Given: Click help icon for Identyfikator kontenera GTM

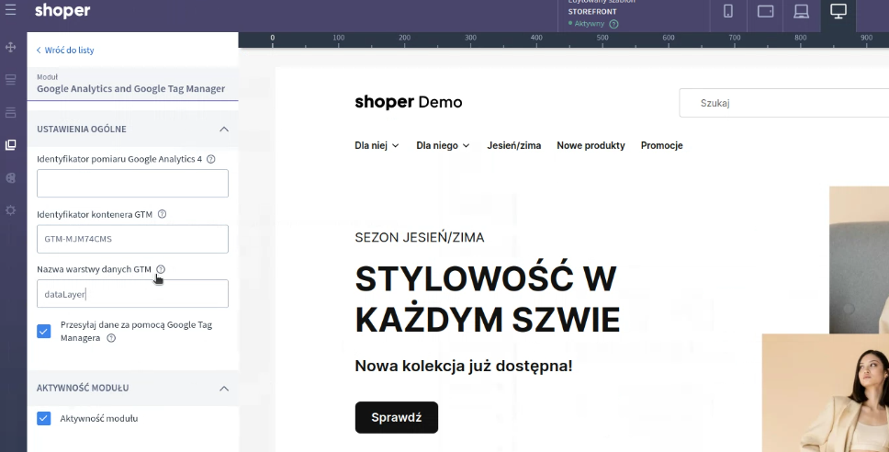Looking at the screenshot, I should (162, 214).
